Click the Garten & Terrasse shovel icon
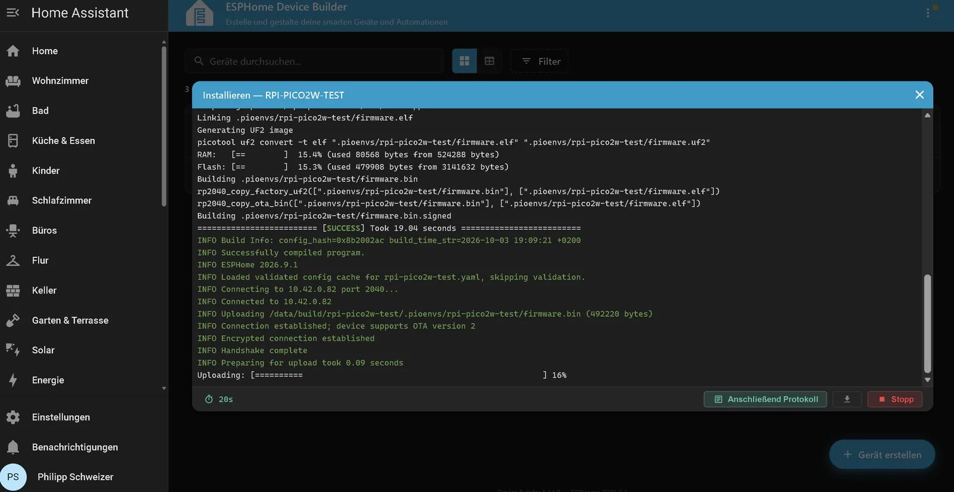The image size is (954, 492). tap(13, 320)
